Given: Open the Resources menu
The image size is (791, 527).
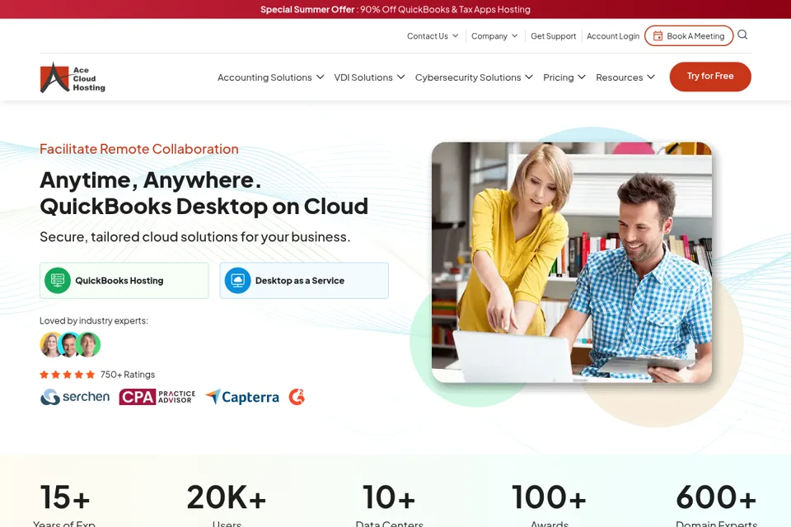Looking at the screenshot, I should click(x=625, y=77).
